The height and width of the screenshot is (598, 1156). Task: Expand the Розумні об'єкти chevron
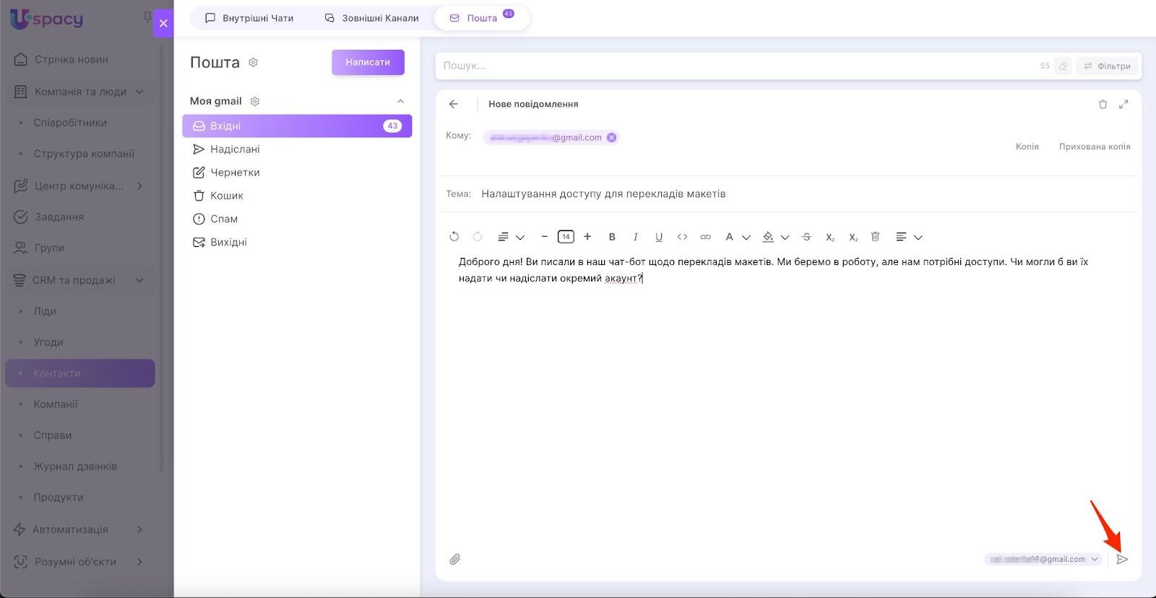[x=139, y=562]
